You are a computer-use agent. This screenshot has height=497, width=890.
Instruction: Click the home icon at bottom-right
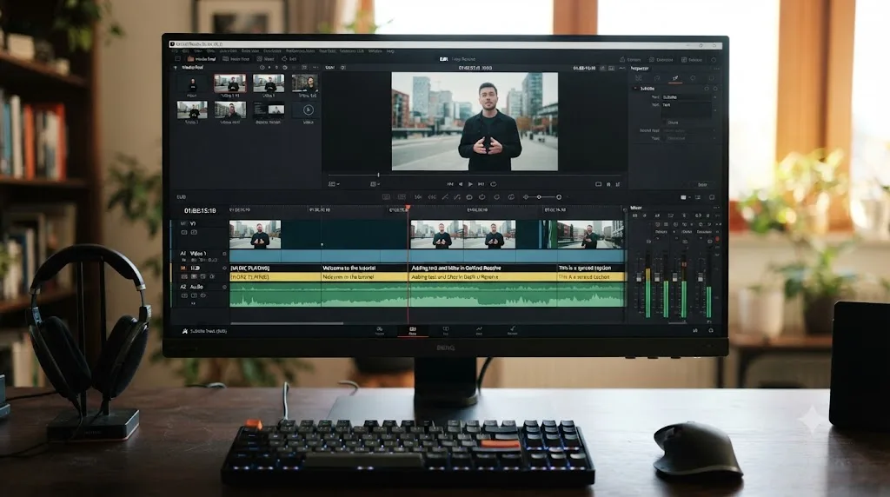point(695,330)
